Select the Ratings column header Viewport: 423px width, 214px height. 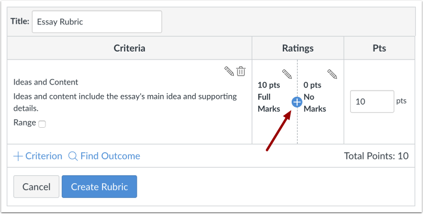point(298,48)
